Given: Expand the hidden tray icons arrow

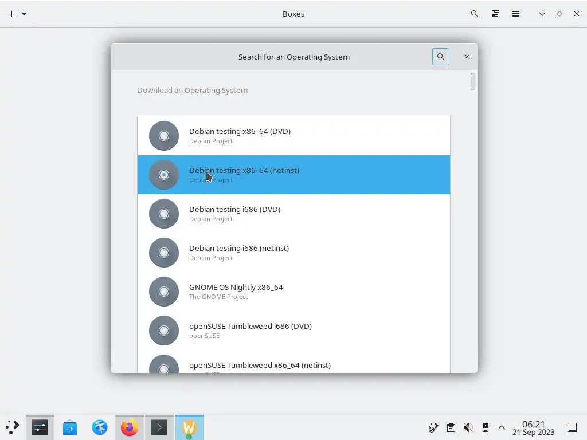Looking at the screenshot, I should (502, 427).
